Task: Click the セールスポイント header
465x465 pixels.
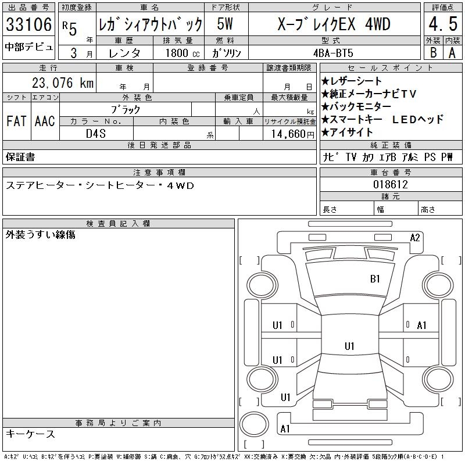Action: 391,68
